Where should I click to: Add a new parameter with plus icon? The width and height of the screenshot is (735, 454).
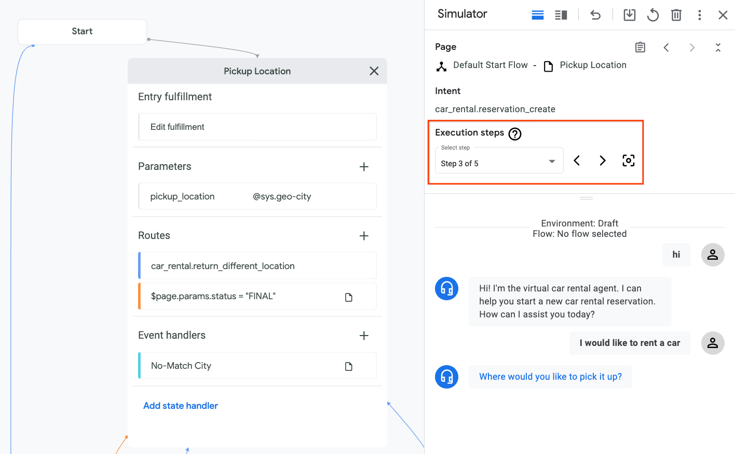364,167
